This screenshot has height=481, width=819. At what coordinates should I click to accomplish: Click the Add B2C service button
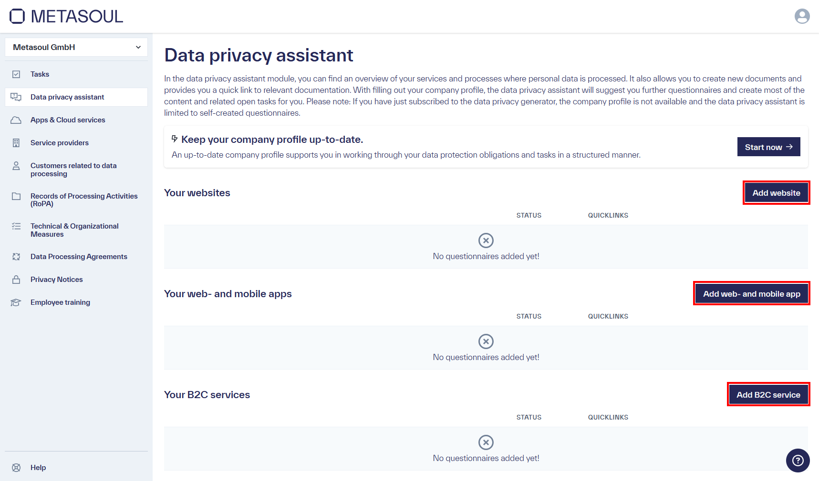(x=768, y=394)
